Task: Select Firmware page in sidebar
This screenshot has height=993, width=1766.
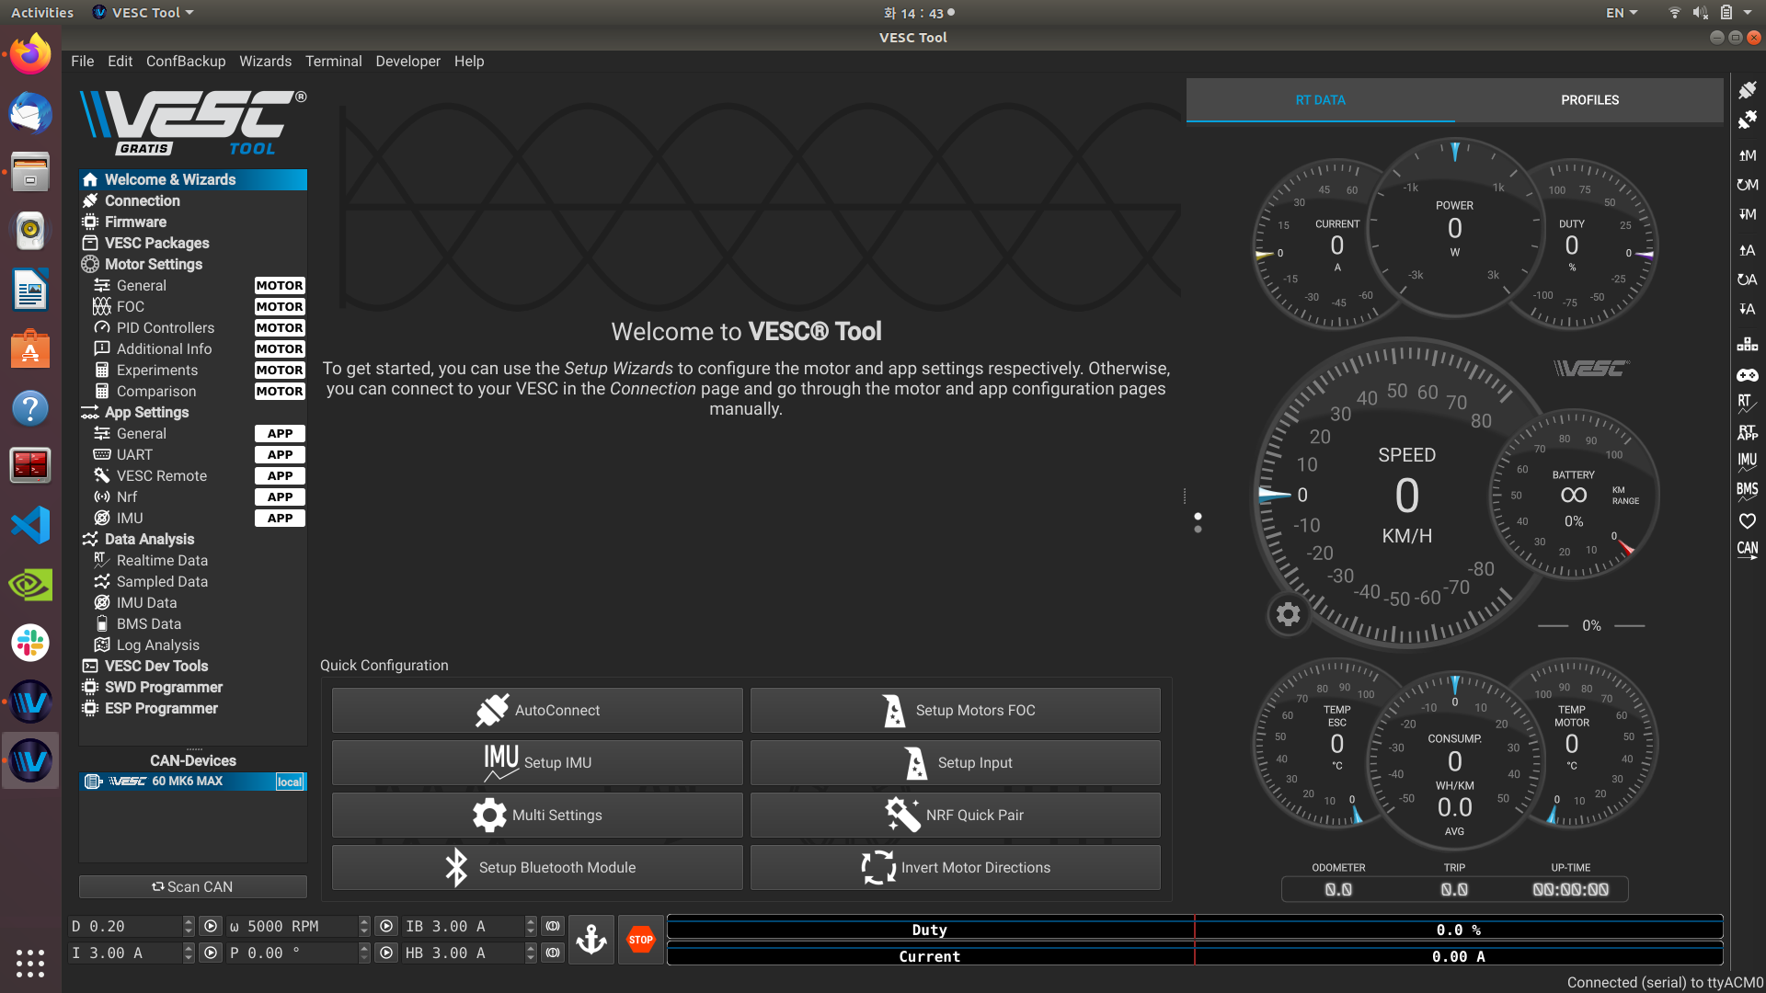Action: click(x=193, y=222)
